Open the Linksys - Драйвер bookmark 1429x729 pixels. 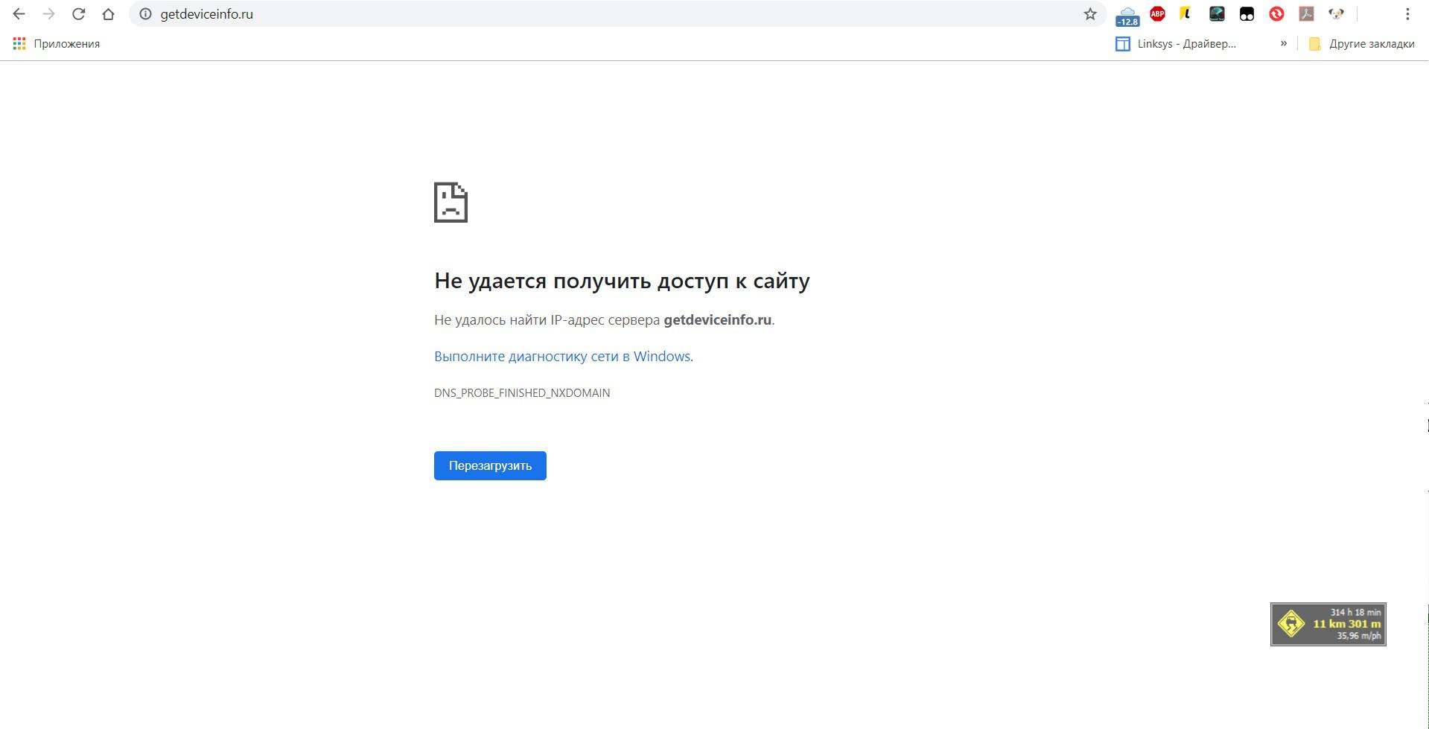(1176, 44)
